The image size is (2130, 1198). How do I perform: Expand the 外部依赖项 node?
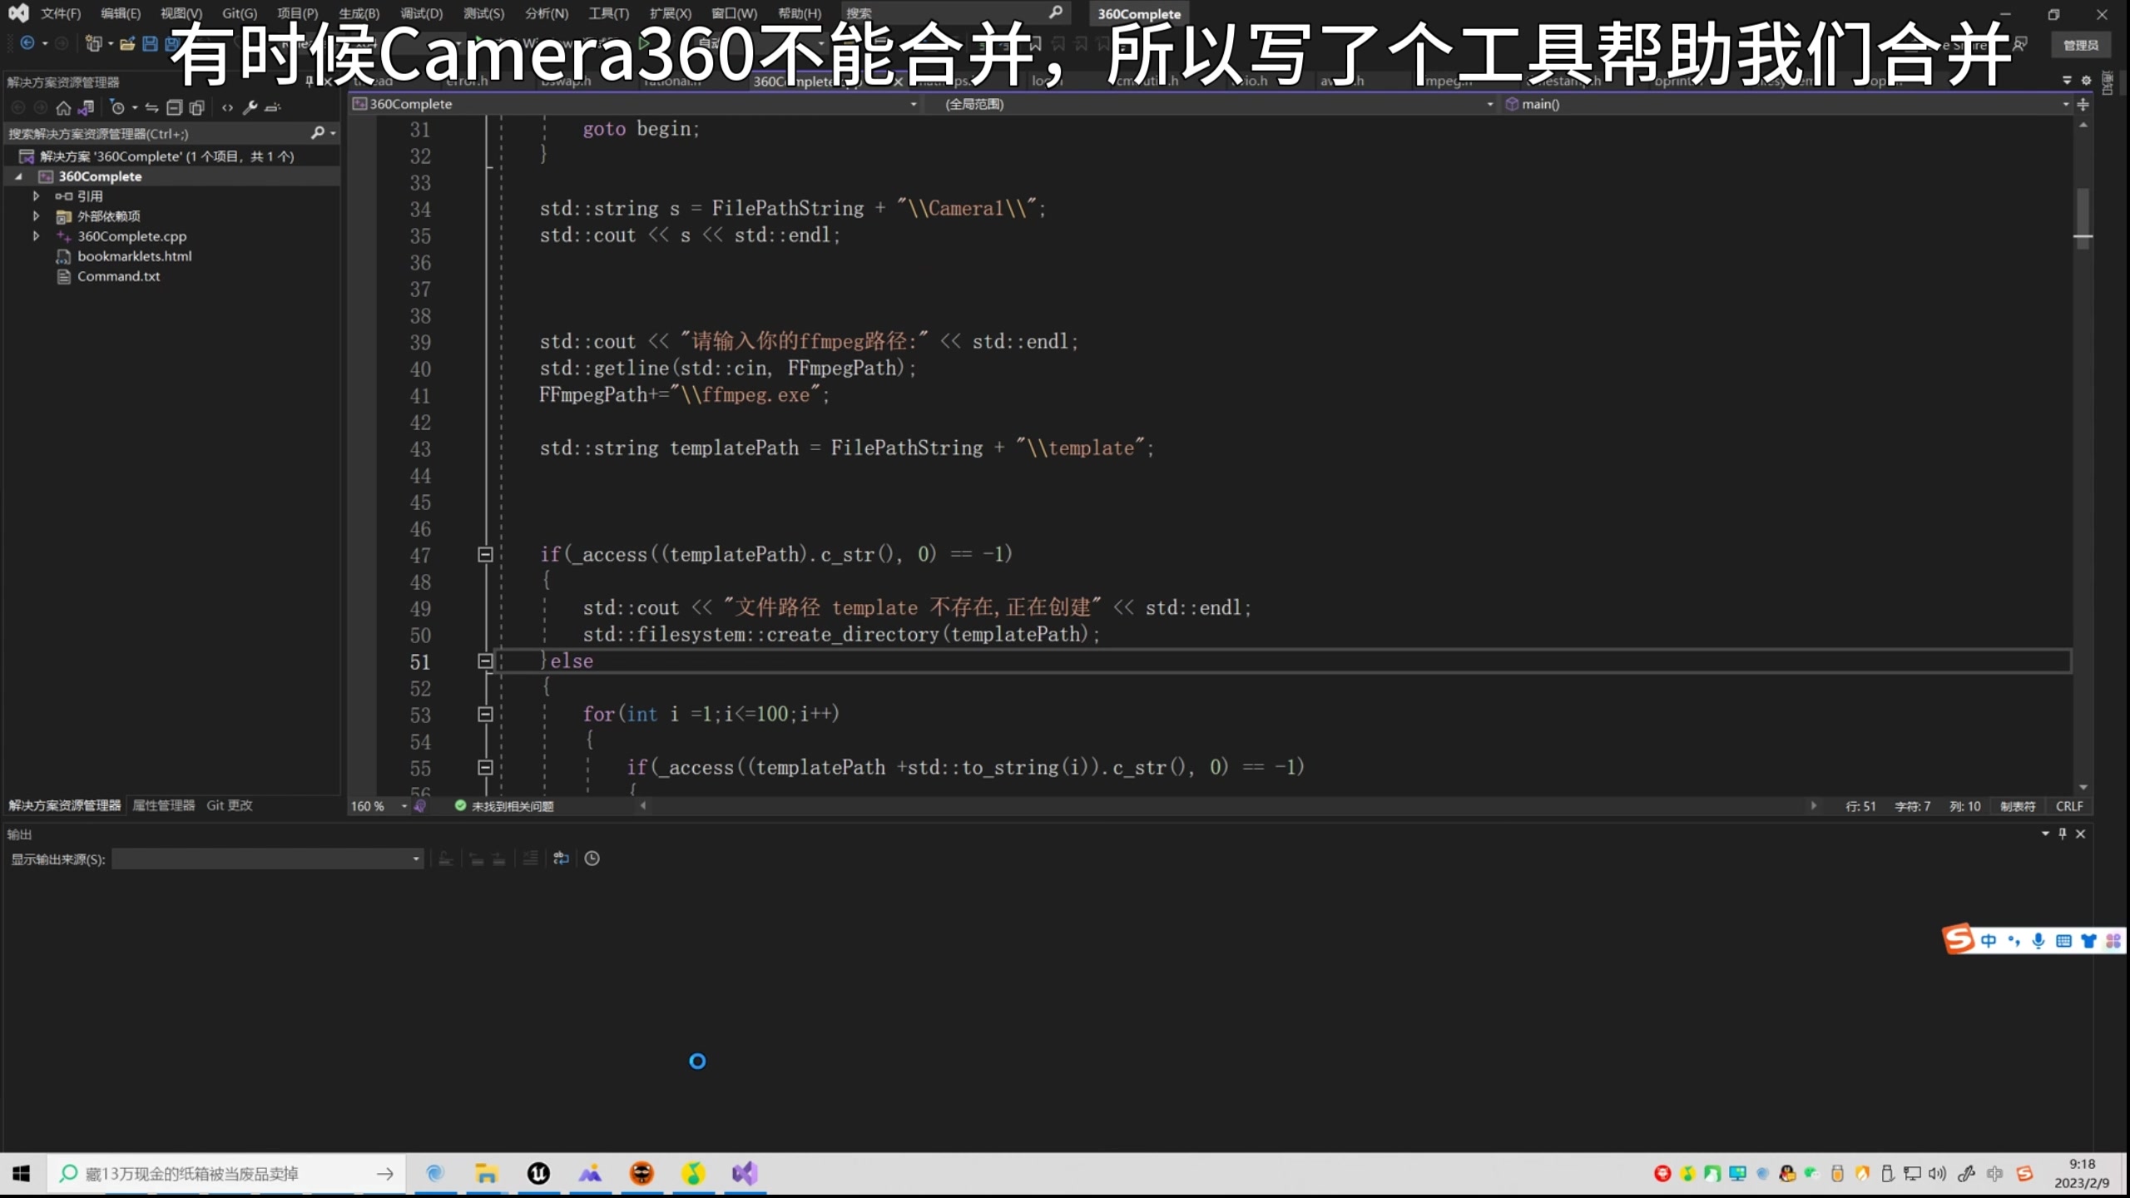click(36, 216)
